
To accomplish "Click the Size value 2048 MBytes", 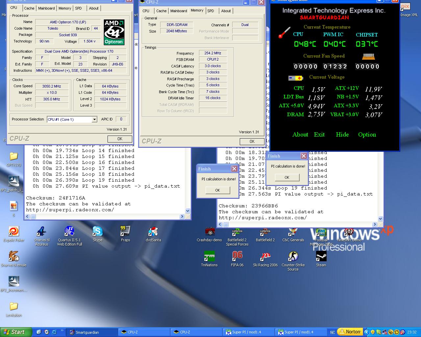I will [177, 31].
